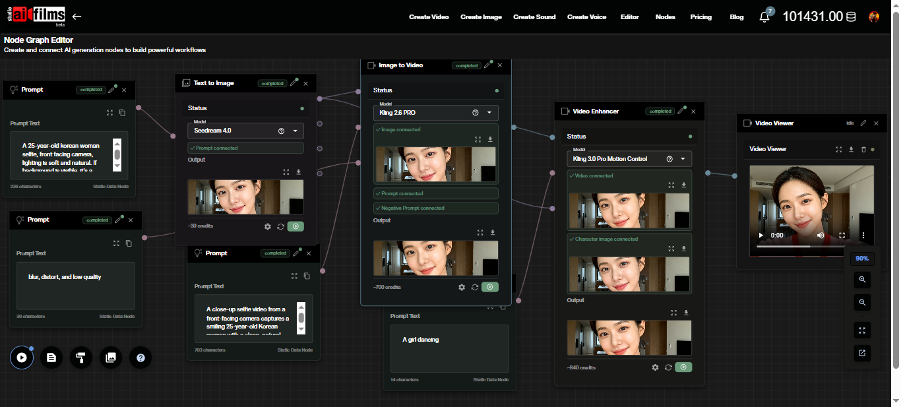Run the workflow using the play icon
Screen dimensions: 901x407
pos(22,358)
